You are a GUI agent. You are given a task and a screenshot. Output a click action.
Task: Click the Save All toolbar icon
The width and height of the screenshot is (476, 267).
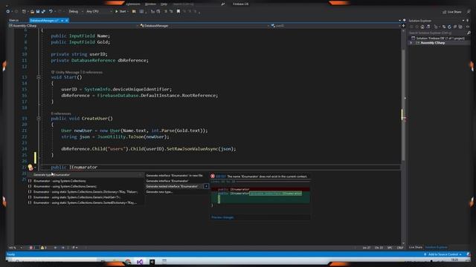coord(43,12)
